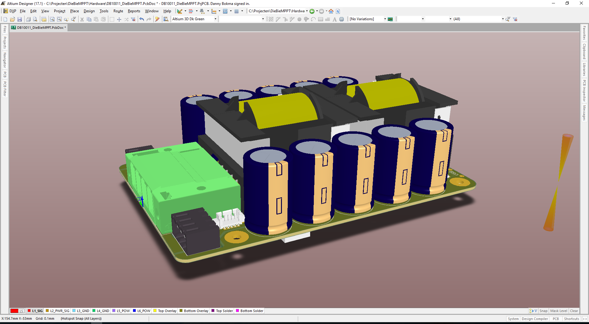The width and height of the screenshot is (589, 324).
Task: Choose the Move Selection cross-arrow tool
Action: (119, 19)
